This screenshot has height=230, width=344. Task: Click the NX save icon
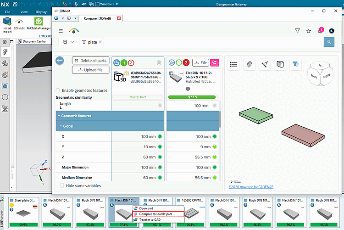15,4
